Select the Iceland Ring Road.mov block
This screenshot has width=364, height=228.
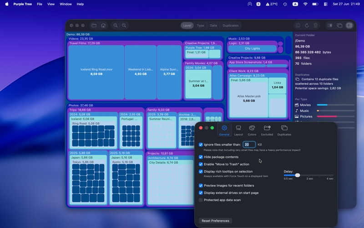[96, 72]
